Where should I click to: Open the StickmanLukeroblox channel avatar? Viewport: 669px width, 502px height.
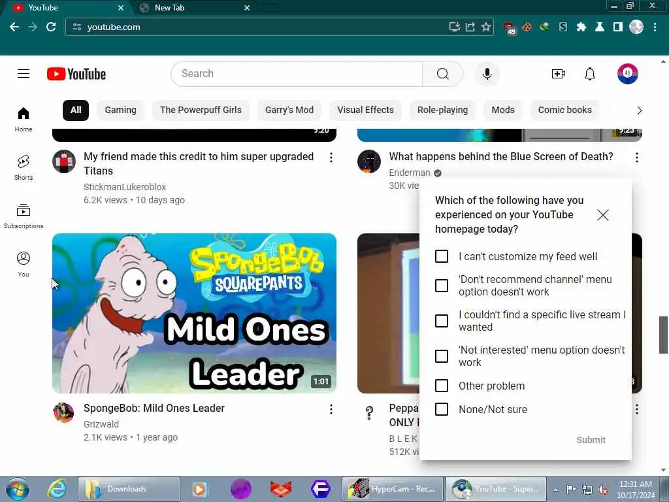64,161
